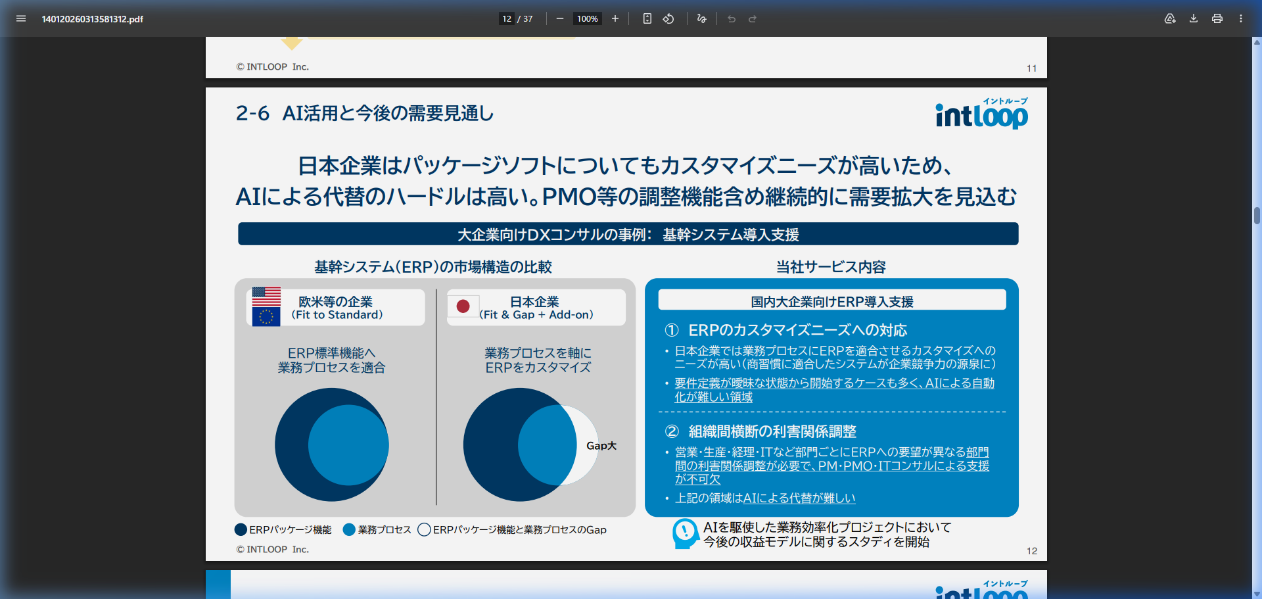Zoom out of the document
1262x599 pixels.
coord(559,18)
